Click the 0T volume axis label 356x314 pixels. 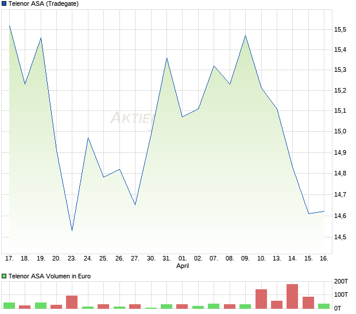click(338, 309)
